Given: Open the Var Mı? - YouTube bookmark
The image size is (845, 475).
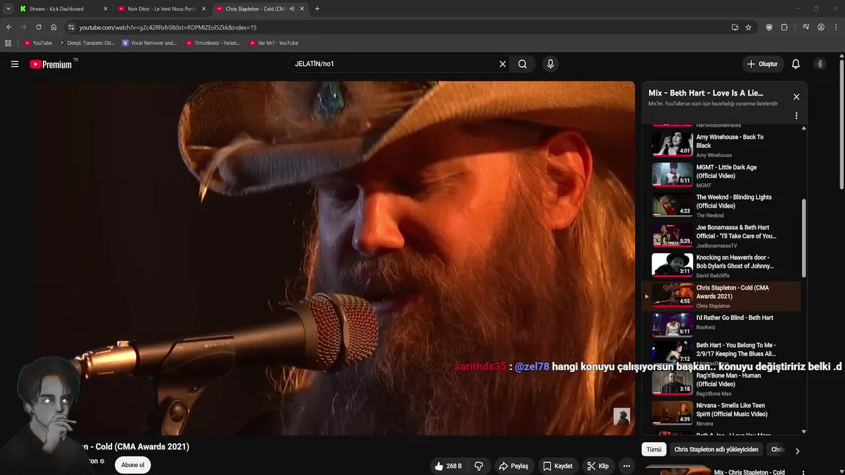Looking at the screenshot, I should coord(274,43).
